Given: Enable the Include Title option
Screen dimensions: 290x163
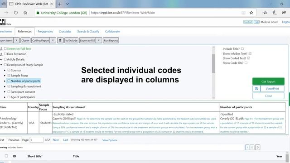Looking at the screenshot, I should pos(242,49).
